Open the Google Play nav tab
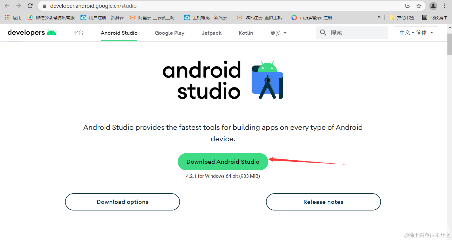 point(170,33)
